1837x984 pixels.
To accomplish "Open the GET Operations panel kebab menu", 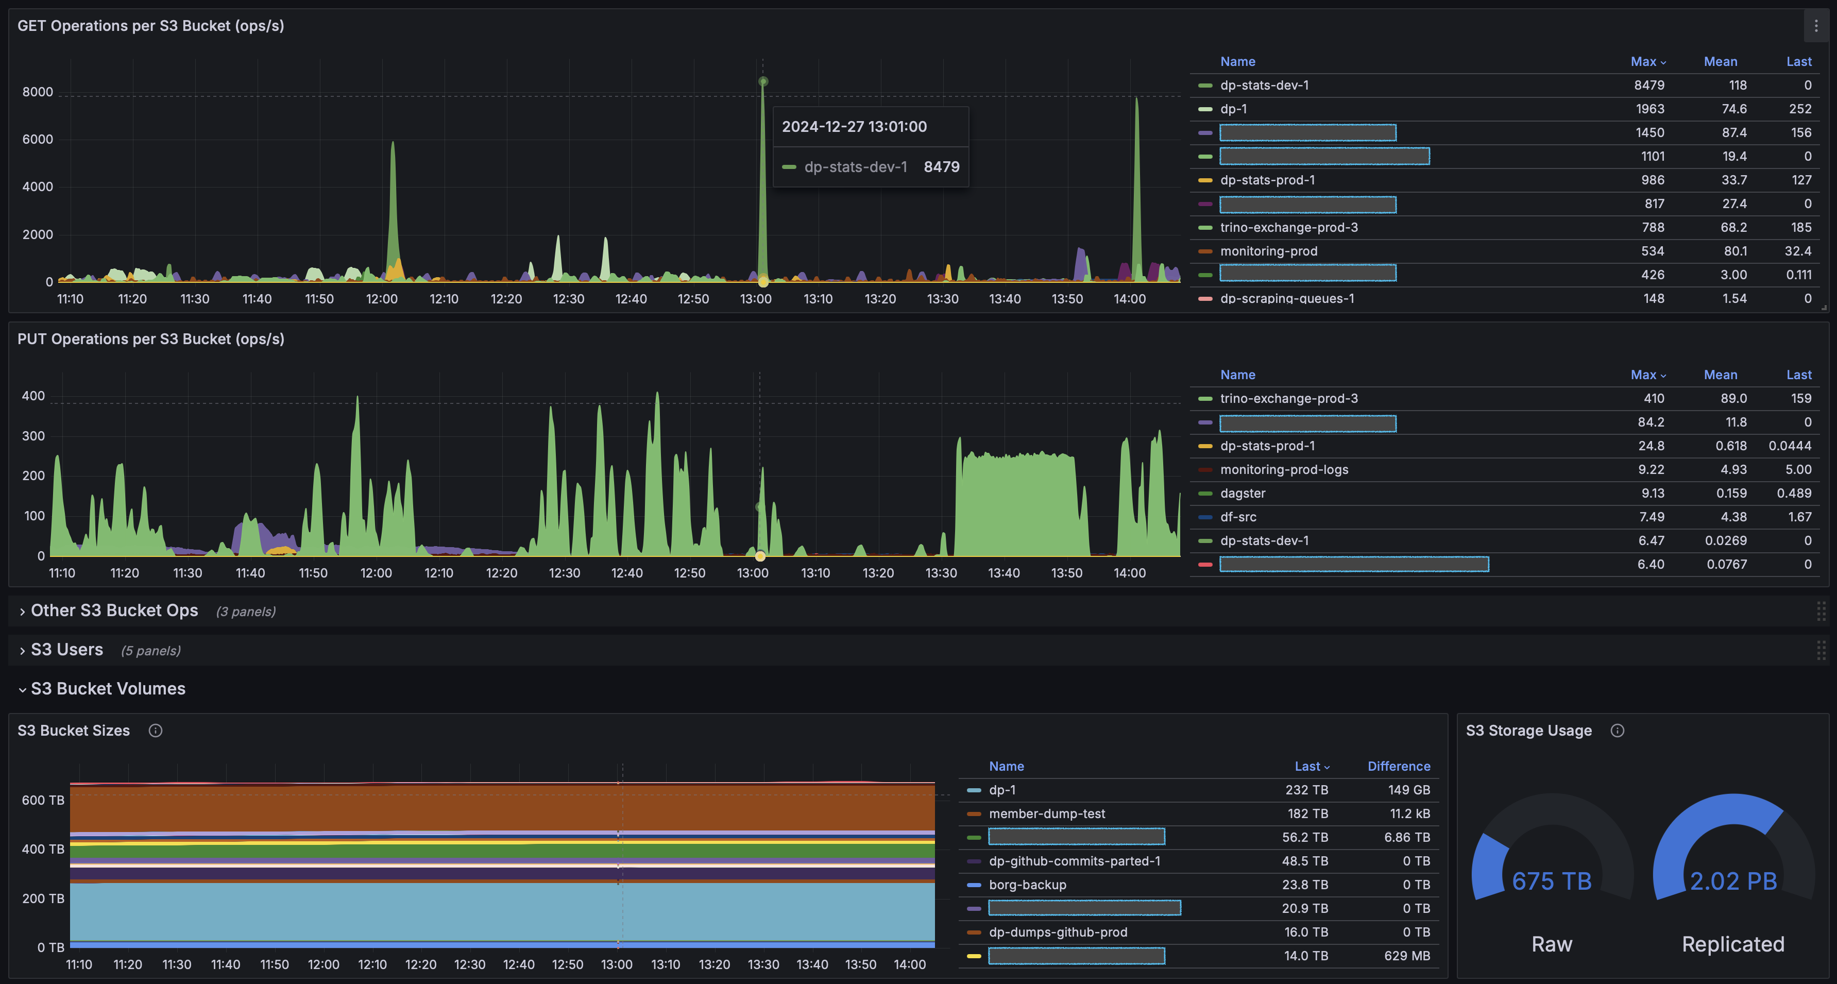I will click(1815, 26).
